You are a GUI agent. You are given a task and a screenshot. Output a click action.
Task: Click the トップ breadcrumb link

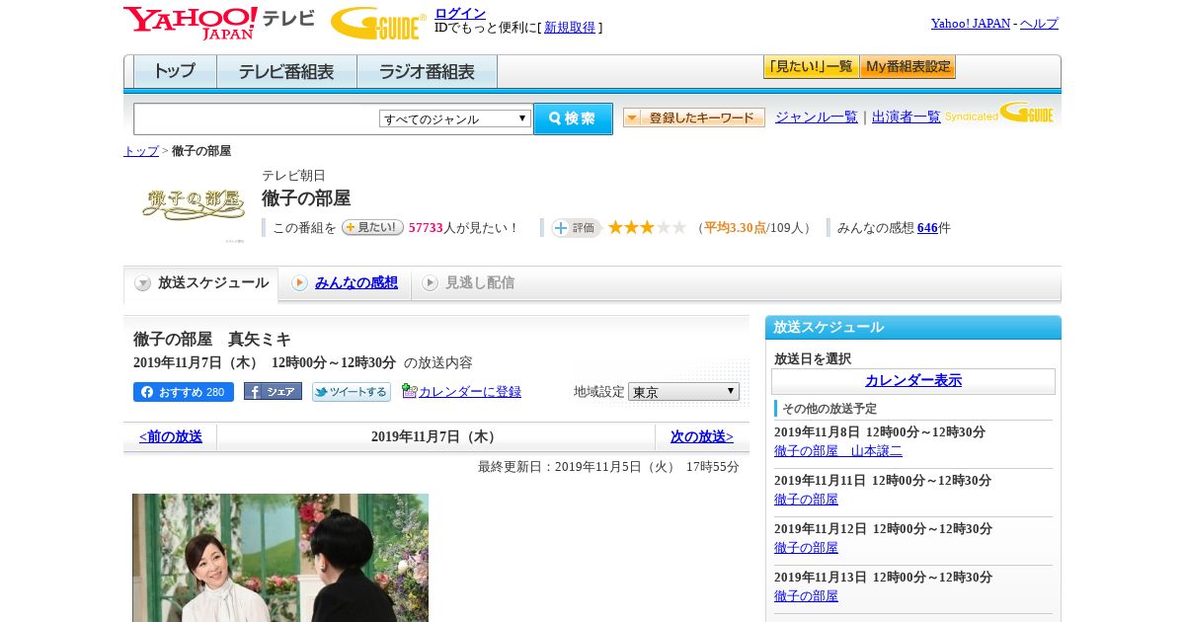tap(141, 151)
